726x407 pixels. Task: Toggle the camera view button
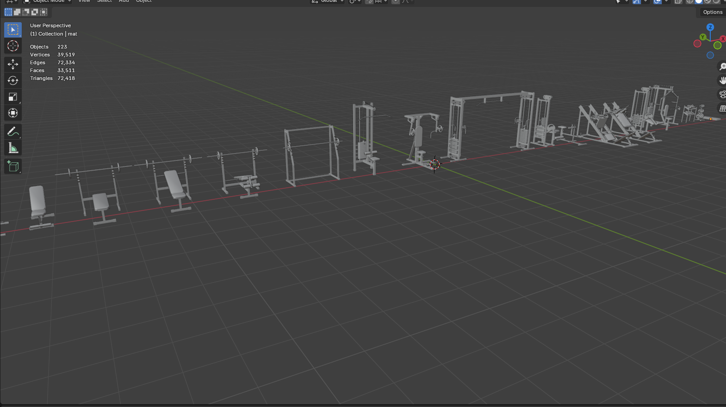722,94
